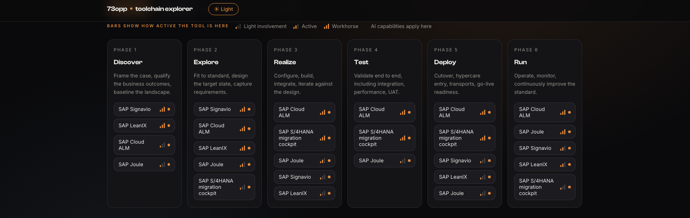Click the 'AI capabilities apply here' legend text

point(401,26)
